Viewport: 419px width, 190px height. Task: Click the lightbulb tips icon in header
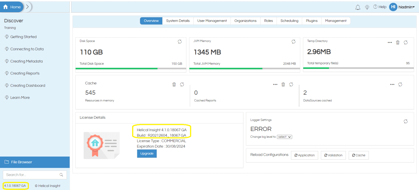367,7
